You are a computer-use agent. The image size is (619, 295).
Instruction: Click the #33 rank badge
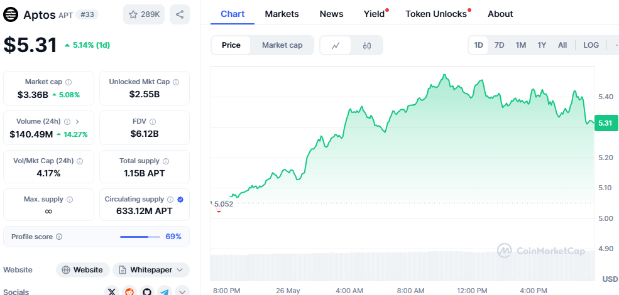(x=87, y=14)
